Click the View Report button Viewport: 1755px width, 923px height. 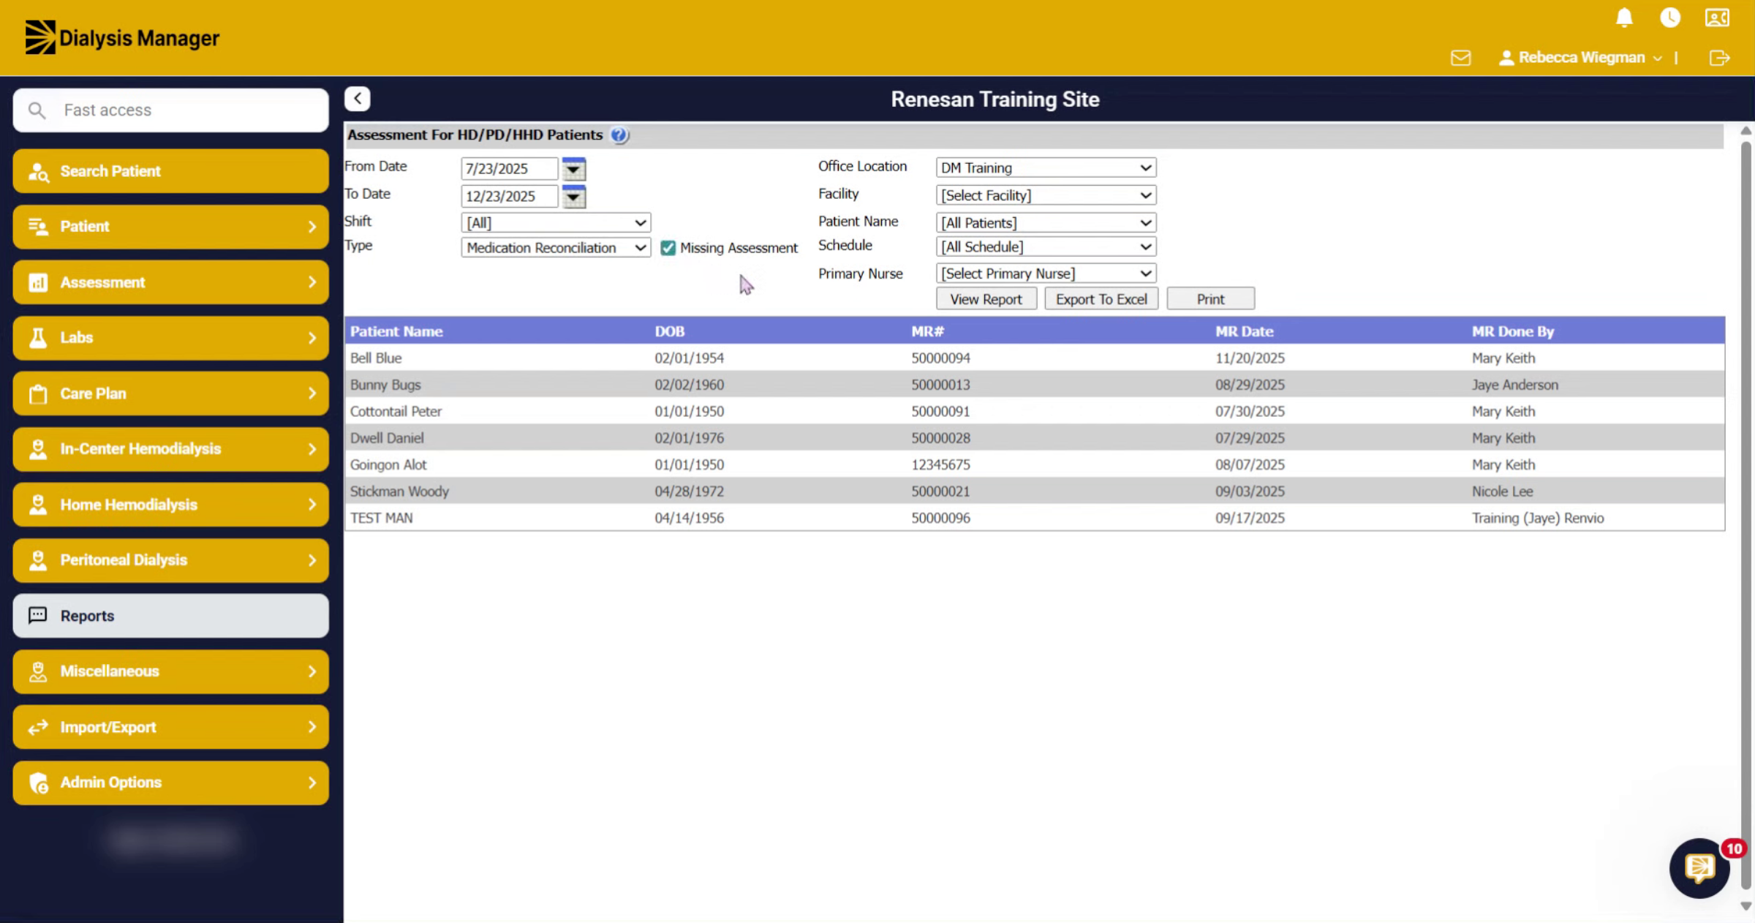[x=986, y=299]
